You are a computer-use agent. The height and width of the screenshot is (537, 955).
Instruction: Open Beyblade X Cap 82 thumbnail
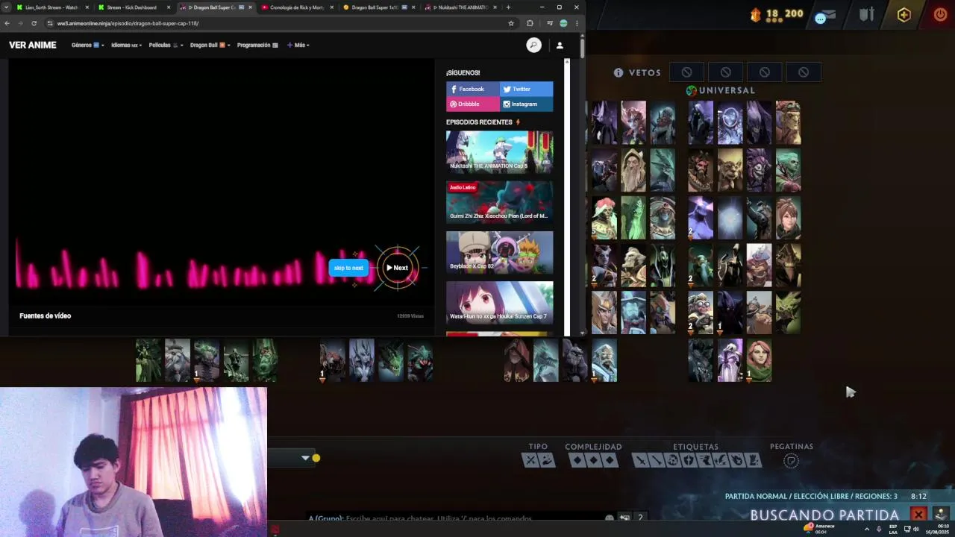point(500,253)
